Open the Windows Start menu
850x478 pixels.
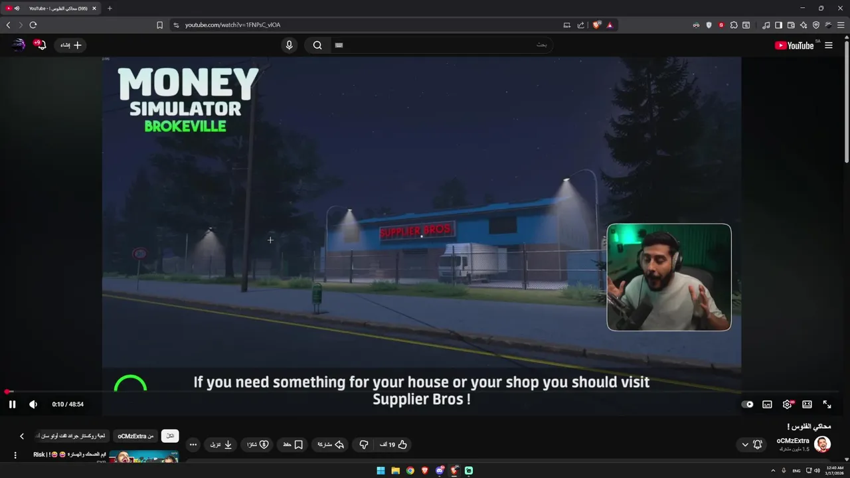[381, 471]
